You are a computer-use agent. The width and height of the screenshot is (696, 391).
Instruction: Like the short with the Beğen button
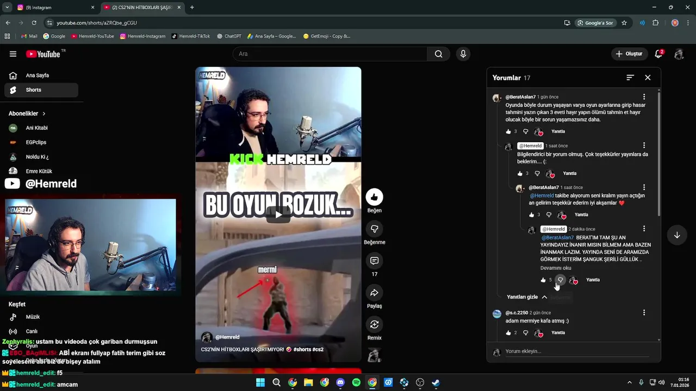tap(374, 197)
